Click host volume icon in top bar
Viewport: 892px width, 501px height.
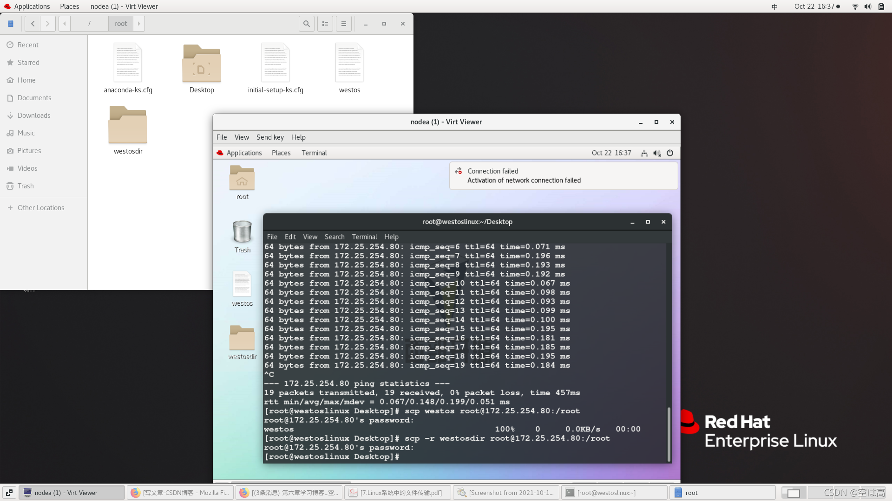pos(868,6)
